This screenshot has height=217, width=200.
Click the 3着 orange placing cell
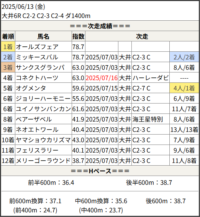tap(8, 67)
